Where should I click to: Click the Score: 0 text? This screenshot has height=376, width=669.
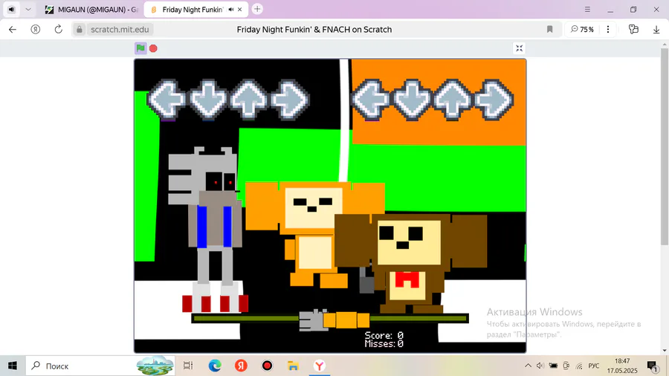tap(384, 335)
